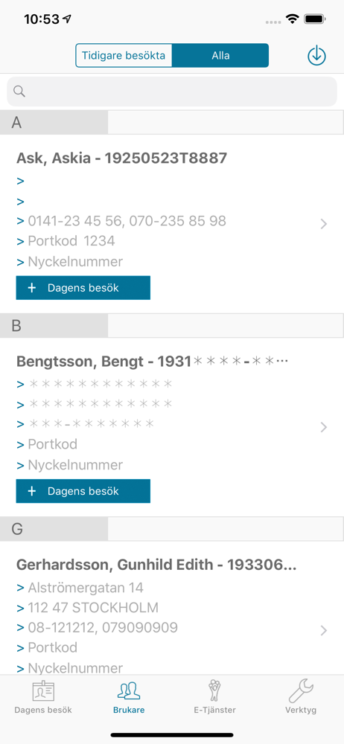Open Gerhardsson, Gunhild Edith name heading
This screenshot has width=344, height=744.
[x=156, y=565]
